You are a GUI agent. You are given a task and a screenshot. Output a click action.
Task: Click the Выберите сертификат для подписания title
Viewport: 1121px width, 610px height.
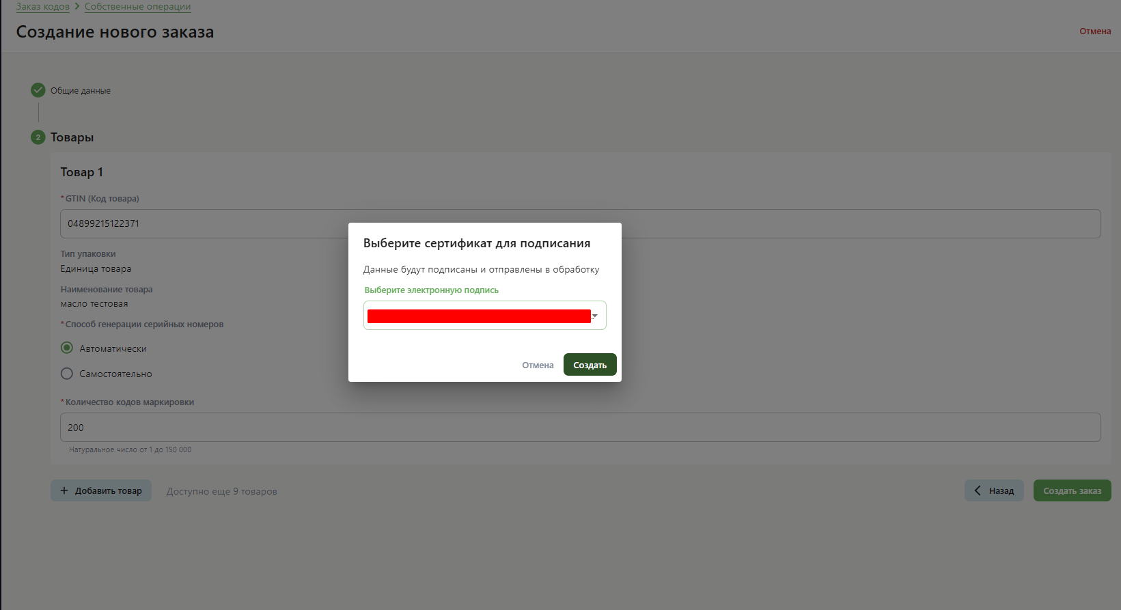477,243
